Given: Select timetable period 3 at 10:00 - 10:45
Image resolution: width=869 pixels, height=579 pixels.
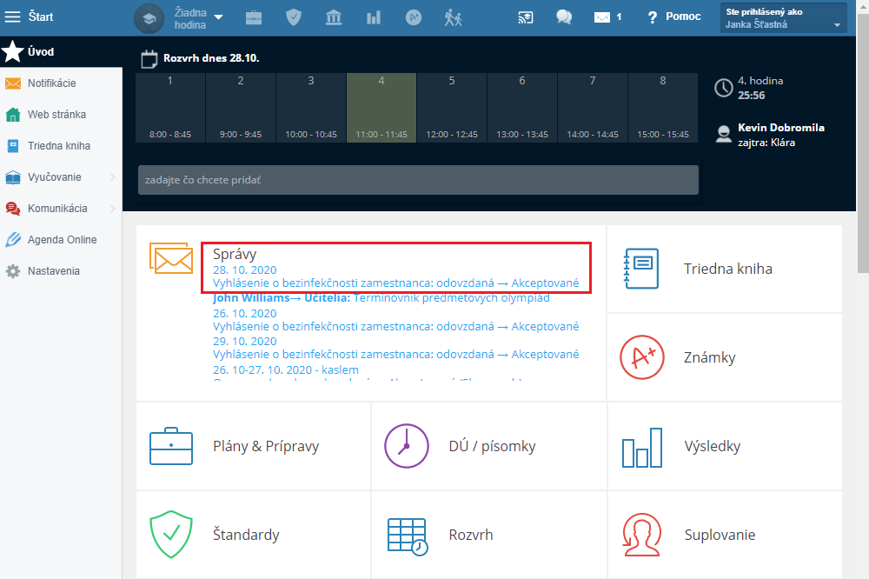Looking at the screenshot, I should pyautogui.click(x=311, y=108).
